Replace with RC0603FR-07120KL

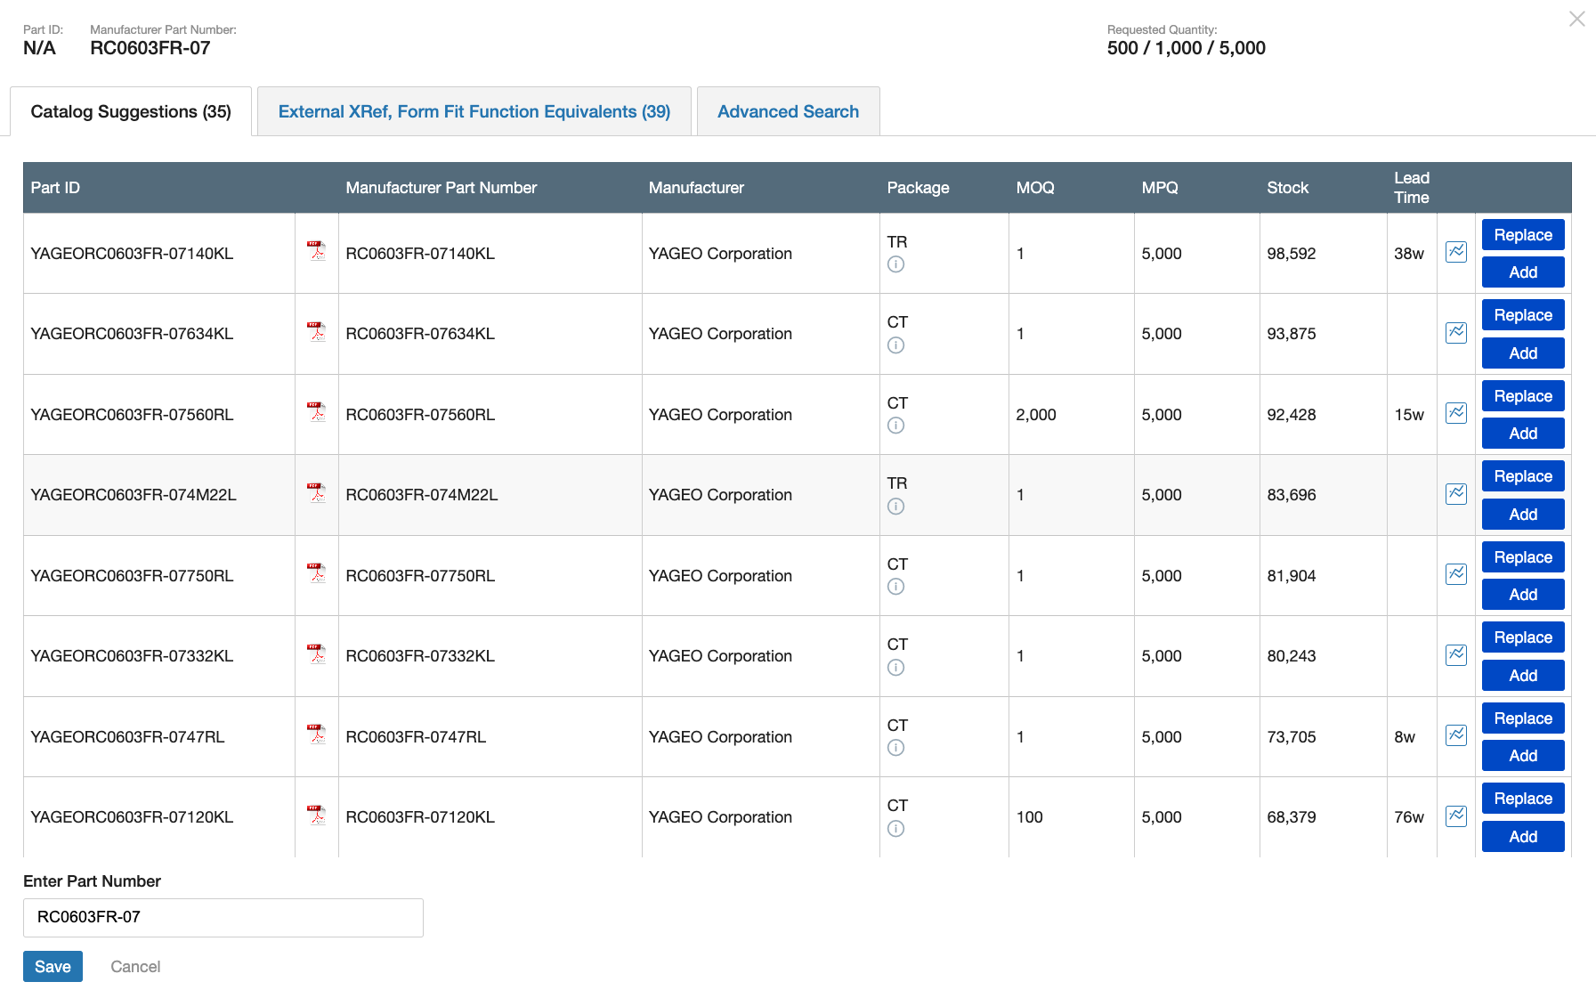click(1523, 799)
